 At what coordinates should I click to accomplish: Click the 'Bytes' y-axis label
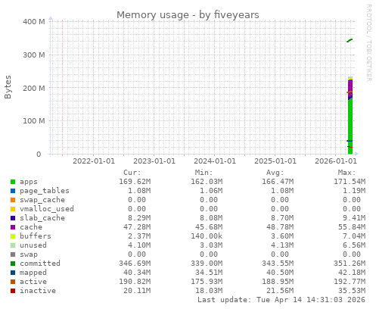[8, 87]
